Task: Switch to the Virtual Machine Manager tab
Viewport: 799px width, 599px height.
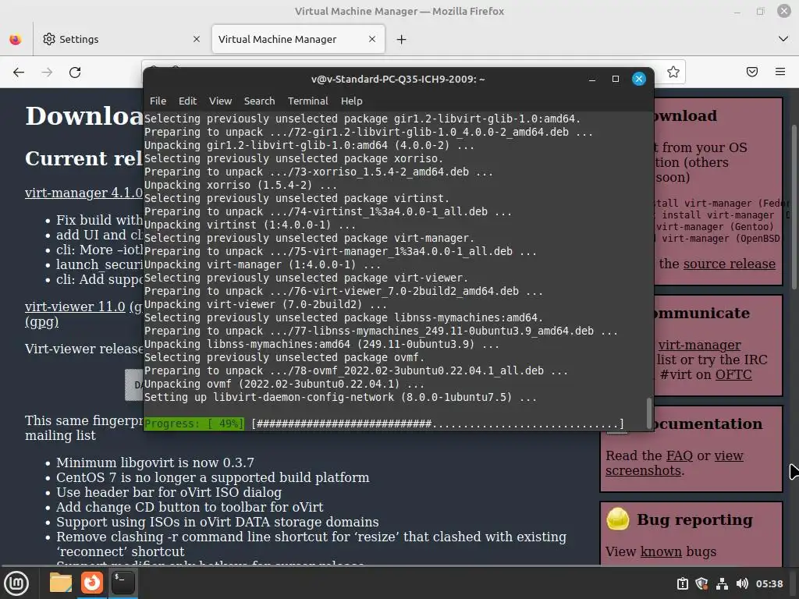Action: (x=298, y=39)
